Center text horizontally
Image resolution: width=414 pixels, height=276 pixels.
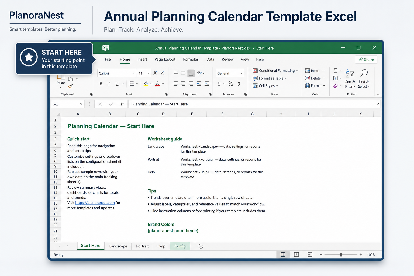(183, 84)
